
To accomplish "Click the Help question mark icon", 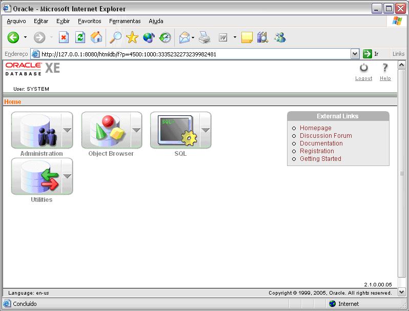I will coord(385,68).
